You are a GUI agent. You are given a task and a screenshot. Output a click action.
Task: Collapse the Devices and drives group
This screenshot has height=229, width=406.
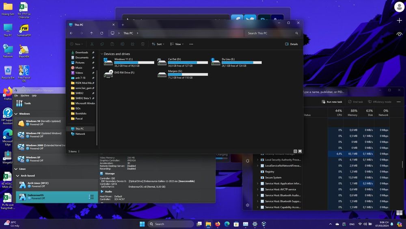(102, 54)
